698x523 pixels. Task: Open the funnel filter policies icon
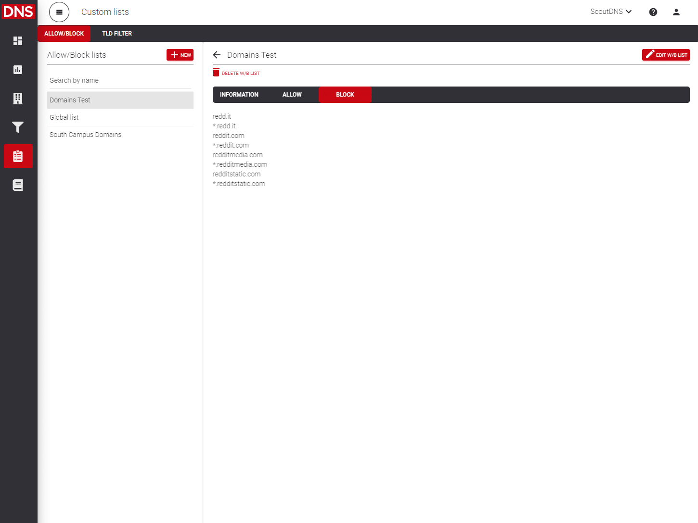coord(18,127)
